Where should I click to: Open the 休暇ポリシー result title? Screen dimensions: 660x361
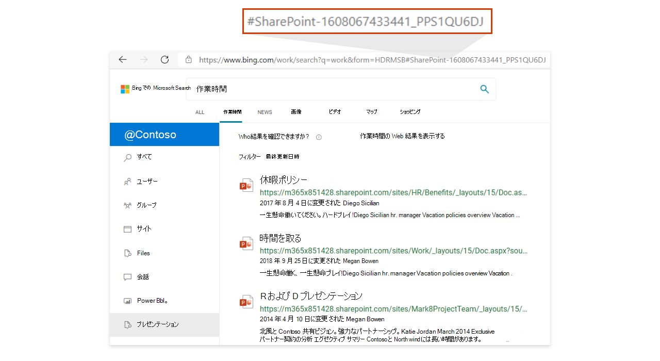tap(284, 180)
